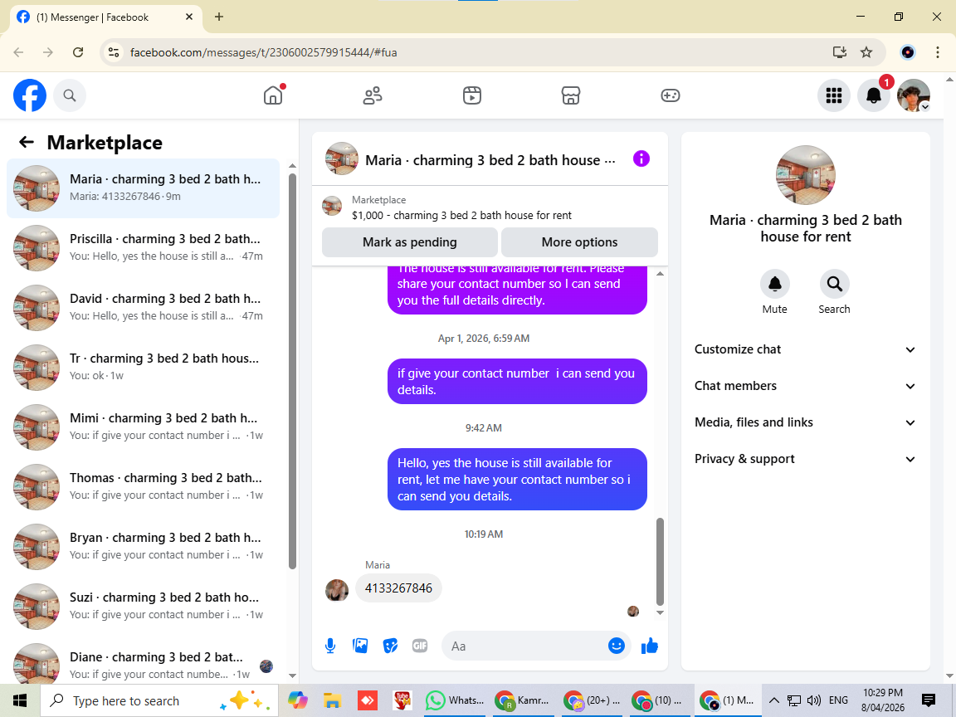Reload the page with browser refresh icon
Screen dimensions: 956x717
pyautogui.click(x=78, y=52)
